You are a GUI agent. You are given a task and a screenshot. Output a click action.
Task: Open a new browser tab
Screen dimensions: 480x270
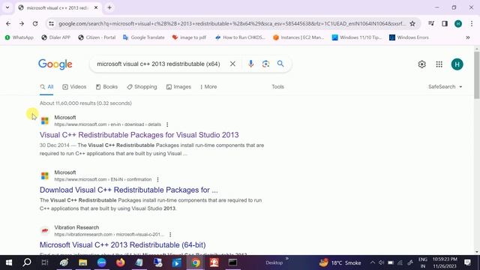[109, 7]
